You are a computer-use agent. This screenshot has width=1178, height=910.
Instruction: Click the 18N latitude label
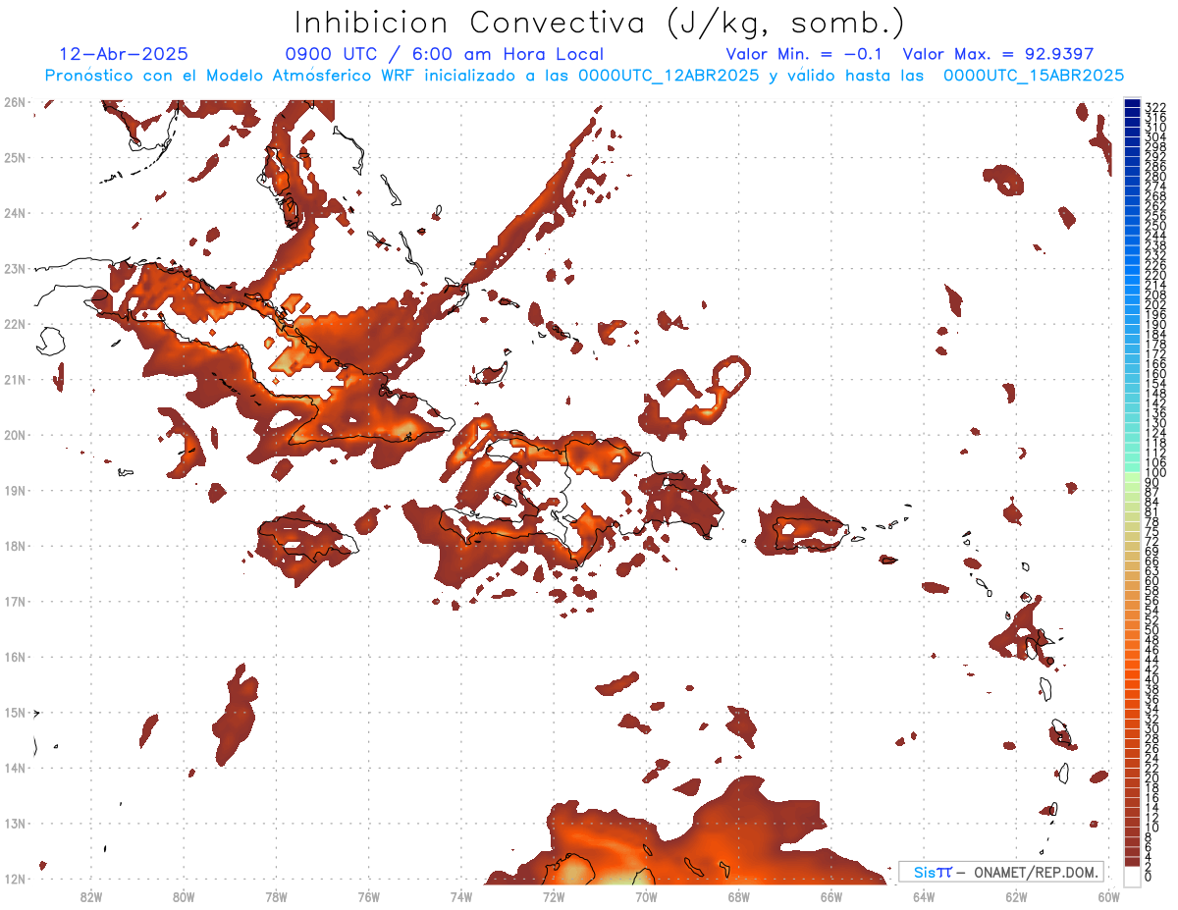pyautogui.click(x=15, y=546)
